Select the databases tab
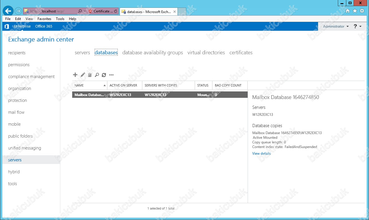Image resolution: width=369 pixels, height=220 pixels. pyautogui.click(x=106, y=53)
